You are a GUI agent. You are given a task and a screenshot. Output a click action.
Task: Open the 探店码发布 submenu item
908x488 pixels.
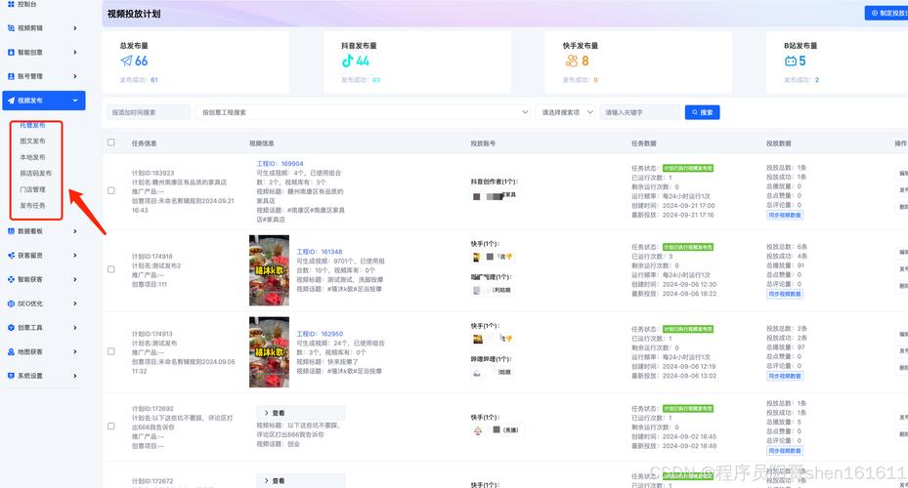pos(36,173)
